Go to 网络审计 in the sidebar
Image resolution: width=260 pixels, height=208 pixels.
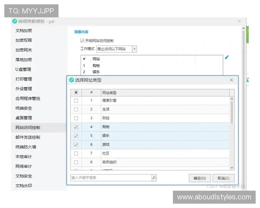24,166
